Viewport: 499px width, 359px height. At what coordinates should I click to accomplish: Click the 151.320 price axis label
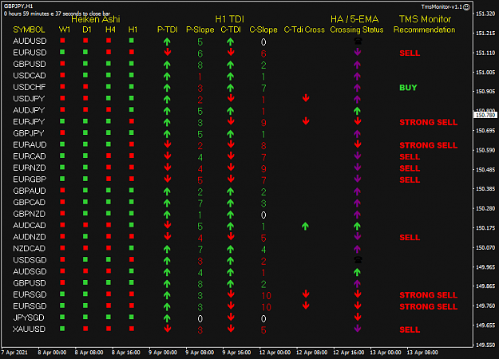tap(485, 14)
